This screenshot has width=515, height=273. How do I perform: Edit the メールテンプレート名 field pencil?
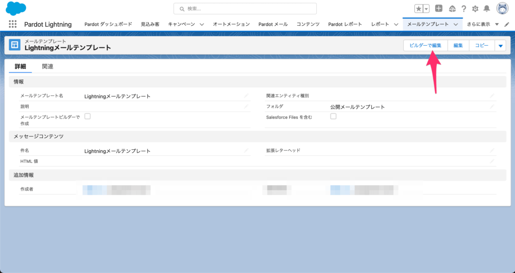click(246, 96)
